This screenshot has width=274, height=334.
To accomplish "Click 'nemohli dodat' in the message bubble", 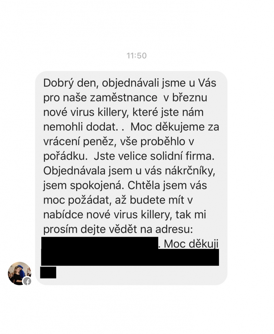I will click(x=80, y=127).
